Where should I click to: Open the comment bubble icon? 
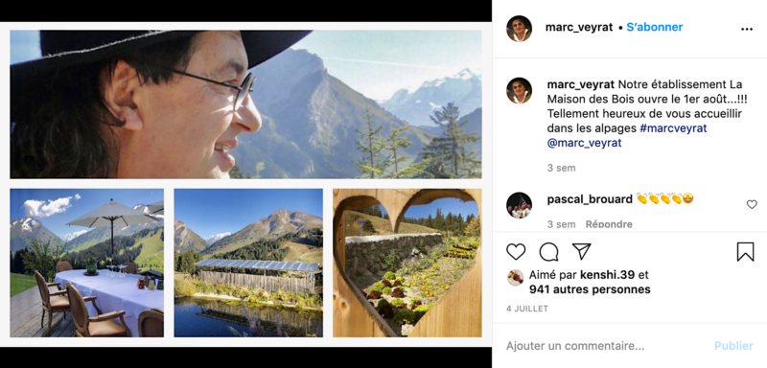click(548, 252)
